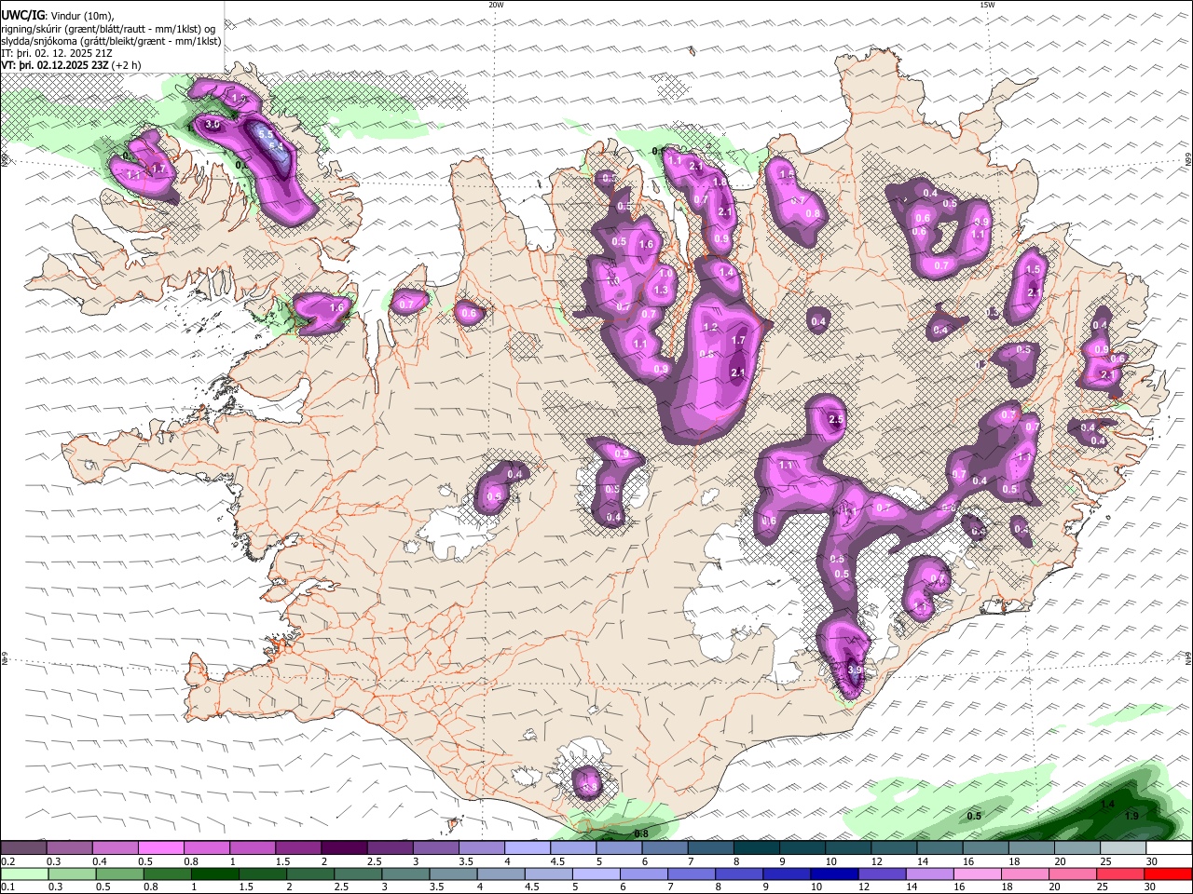The width and height of the screenshot is (1193, 894).
Task: Click the '20W' longitude label
Action: coord(496,5)
